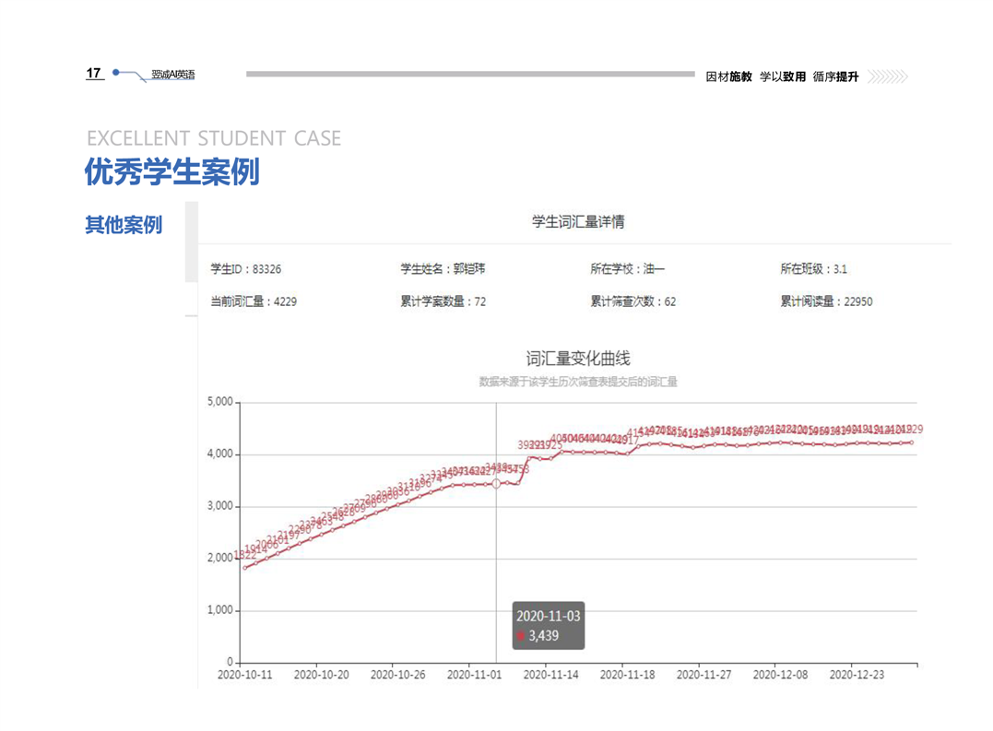Click the 2020-10-11 x-axis label

tap(244, 675)
